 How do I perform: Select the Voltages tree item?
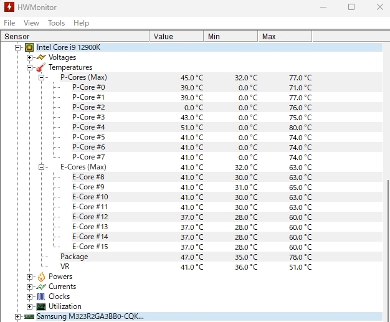[62, 57]
